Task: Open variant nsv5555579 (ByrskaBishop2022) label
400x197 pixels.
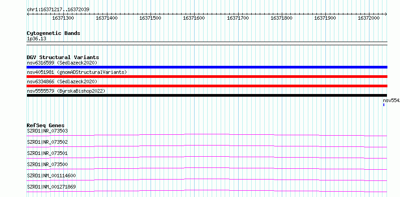Action: 66,91
